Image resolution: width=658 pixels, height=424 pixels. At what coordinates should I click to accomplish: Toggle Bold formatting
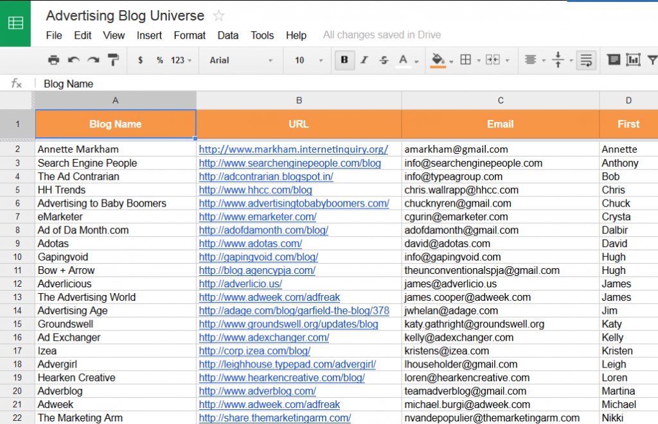[x=344, y=60]
